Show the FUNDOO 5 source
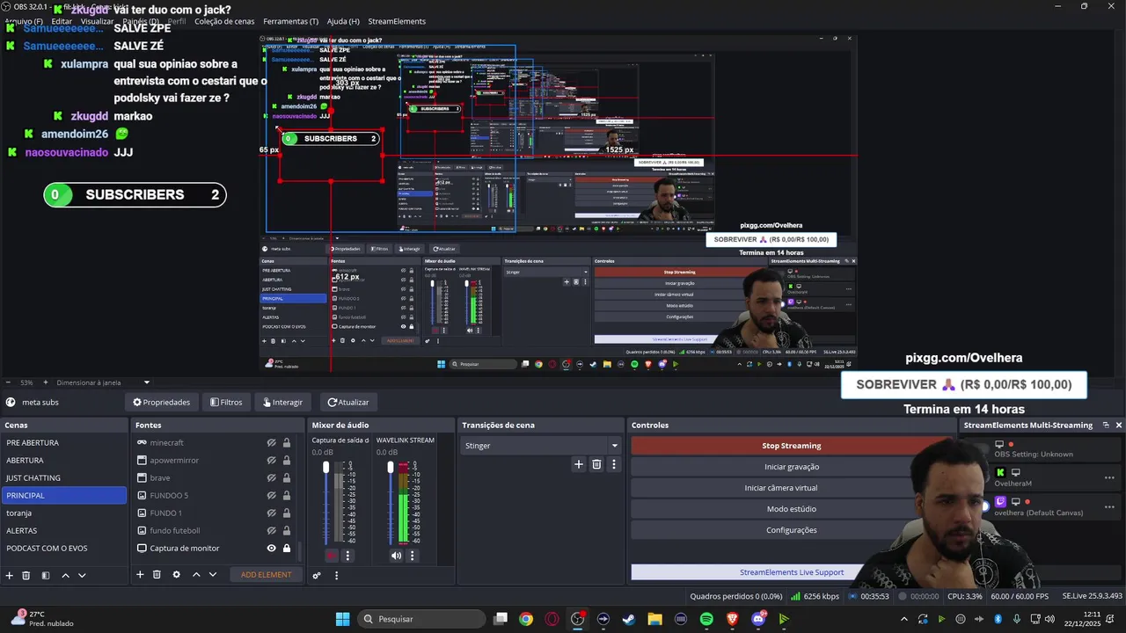This screenshot has width=1126, height=633. [272, 495]
